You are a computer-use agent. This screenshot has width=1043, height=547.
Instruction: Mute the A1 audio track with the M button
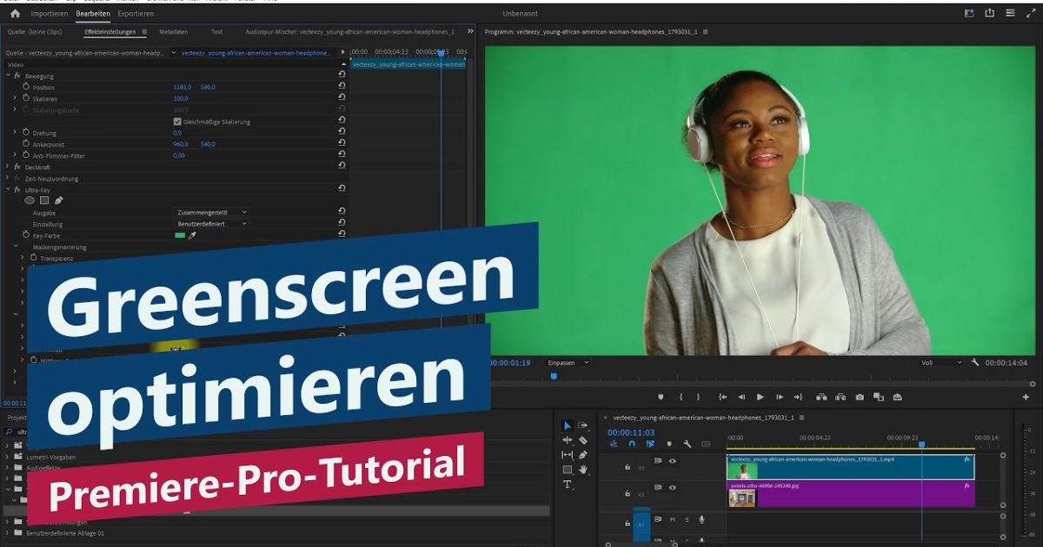[x=673, y=519]
